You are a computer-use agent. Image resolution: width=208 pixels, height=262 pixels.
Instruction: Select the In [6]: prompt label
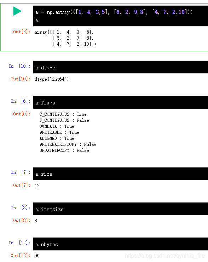(x=21, y=101)
